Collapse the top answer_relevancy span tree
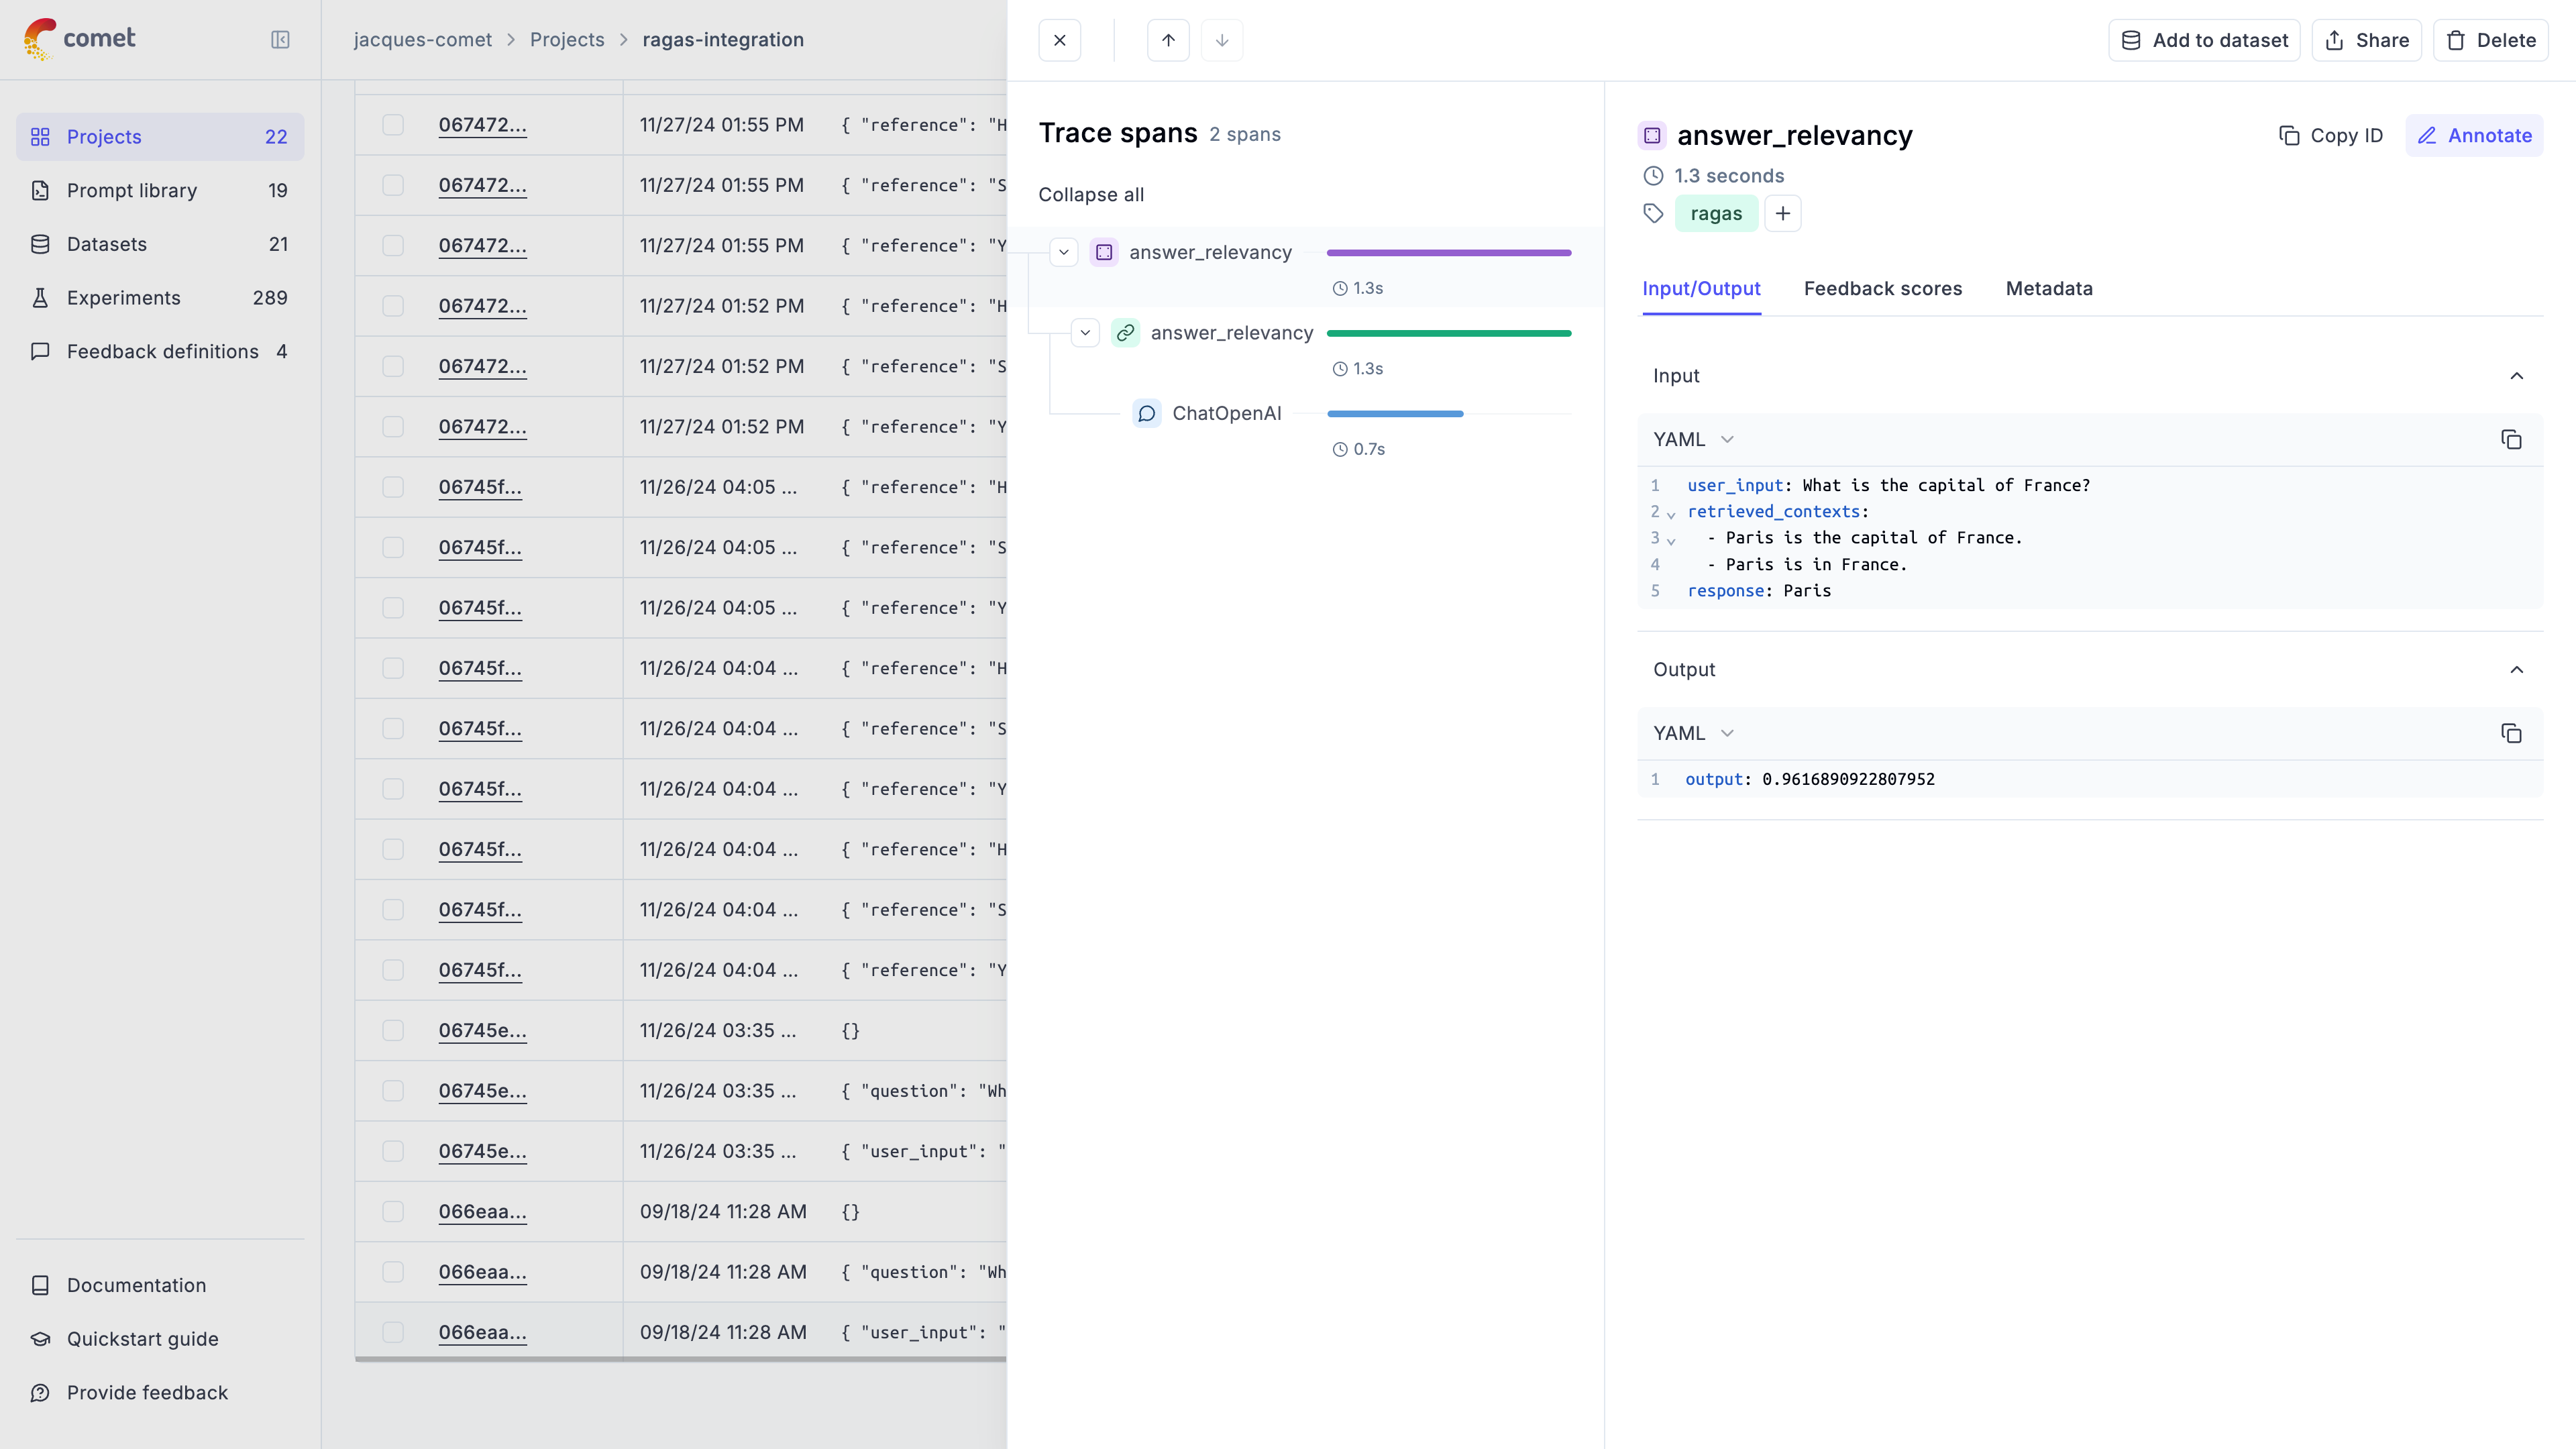Viewport: 2576px width, 1449px height. click(x=1063, y=253)
